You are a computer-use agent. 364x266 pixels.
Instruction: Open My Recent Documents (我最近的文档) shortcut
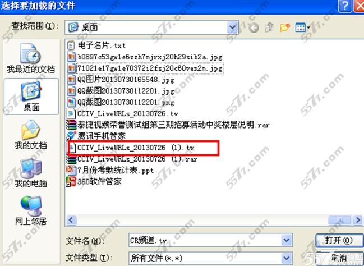[x=31, y=58]
